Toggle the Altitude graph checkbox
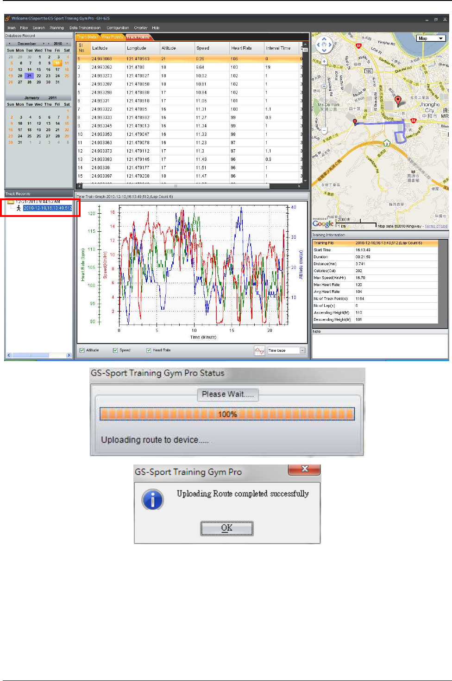 coord(82,350)
